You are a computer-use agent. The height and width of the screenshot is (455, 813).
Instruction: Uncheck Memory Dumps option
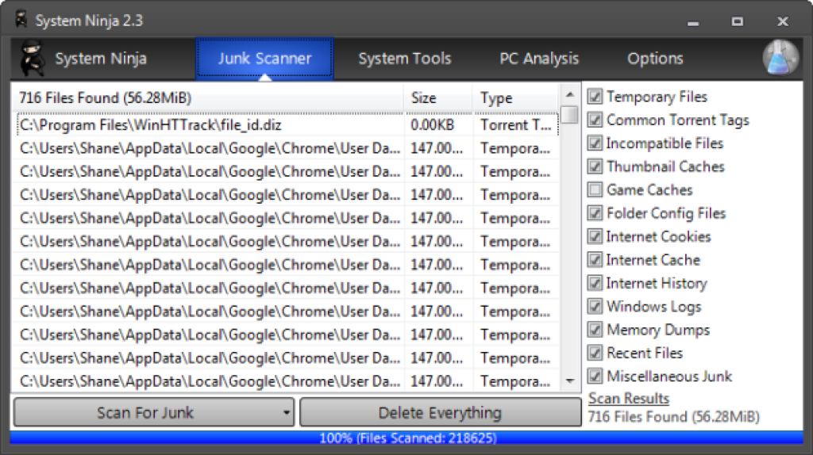pos(595,329)
